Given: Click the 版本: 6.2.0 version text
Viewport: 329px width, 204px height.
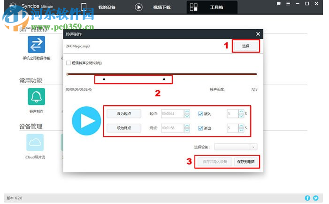Looking at the screenshot, I should pyautogui.click(x=14, y=198).
